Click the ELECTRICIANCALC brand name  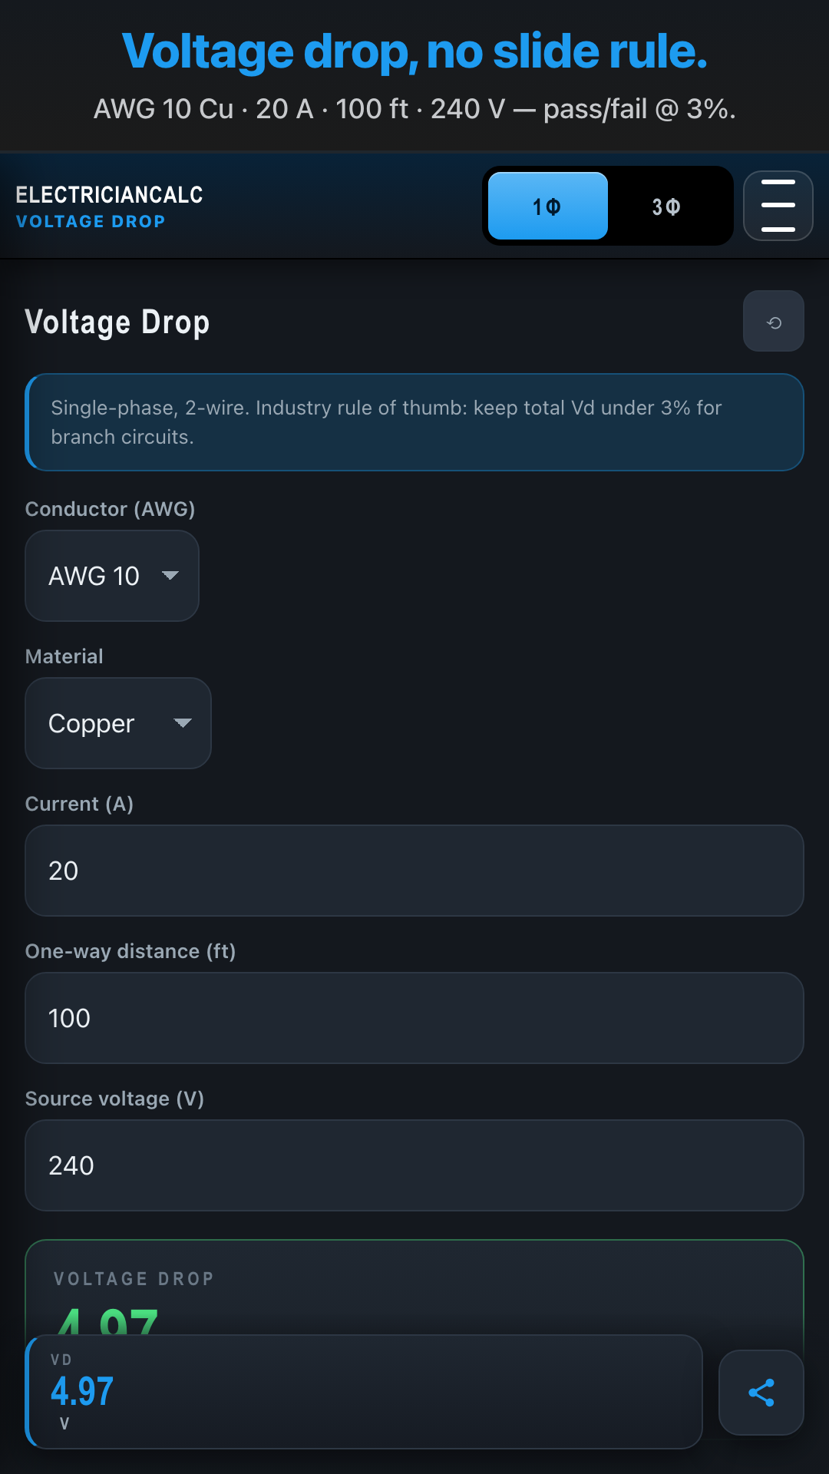(x=109, y=195)
